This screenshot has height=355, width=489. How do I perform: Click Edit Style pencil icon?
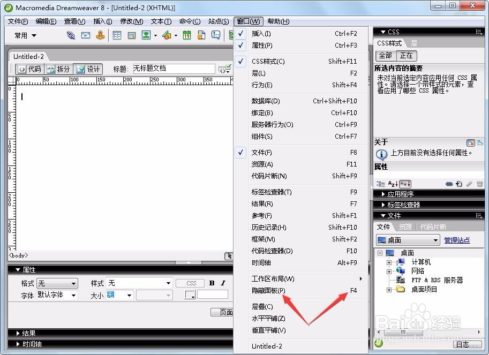469,184
